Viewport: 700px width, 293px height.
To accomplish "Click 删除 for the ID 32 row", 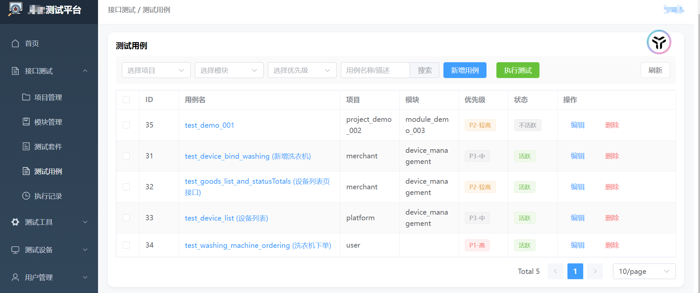I will point(612,187).
